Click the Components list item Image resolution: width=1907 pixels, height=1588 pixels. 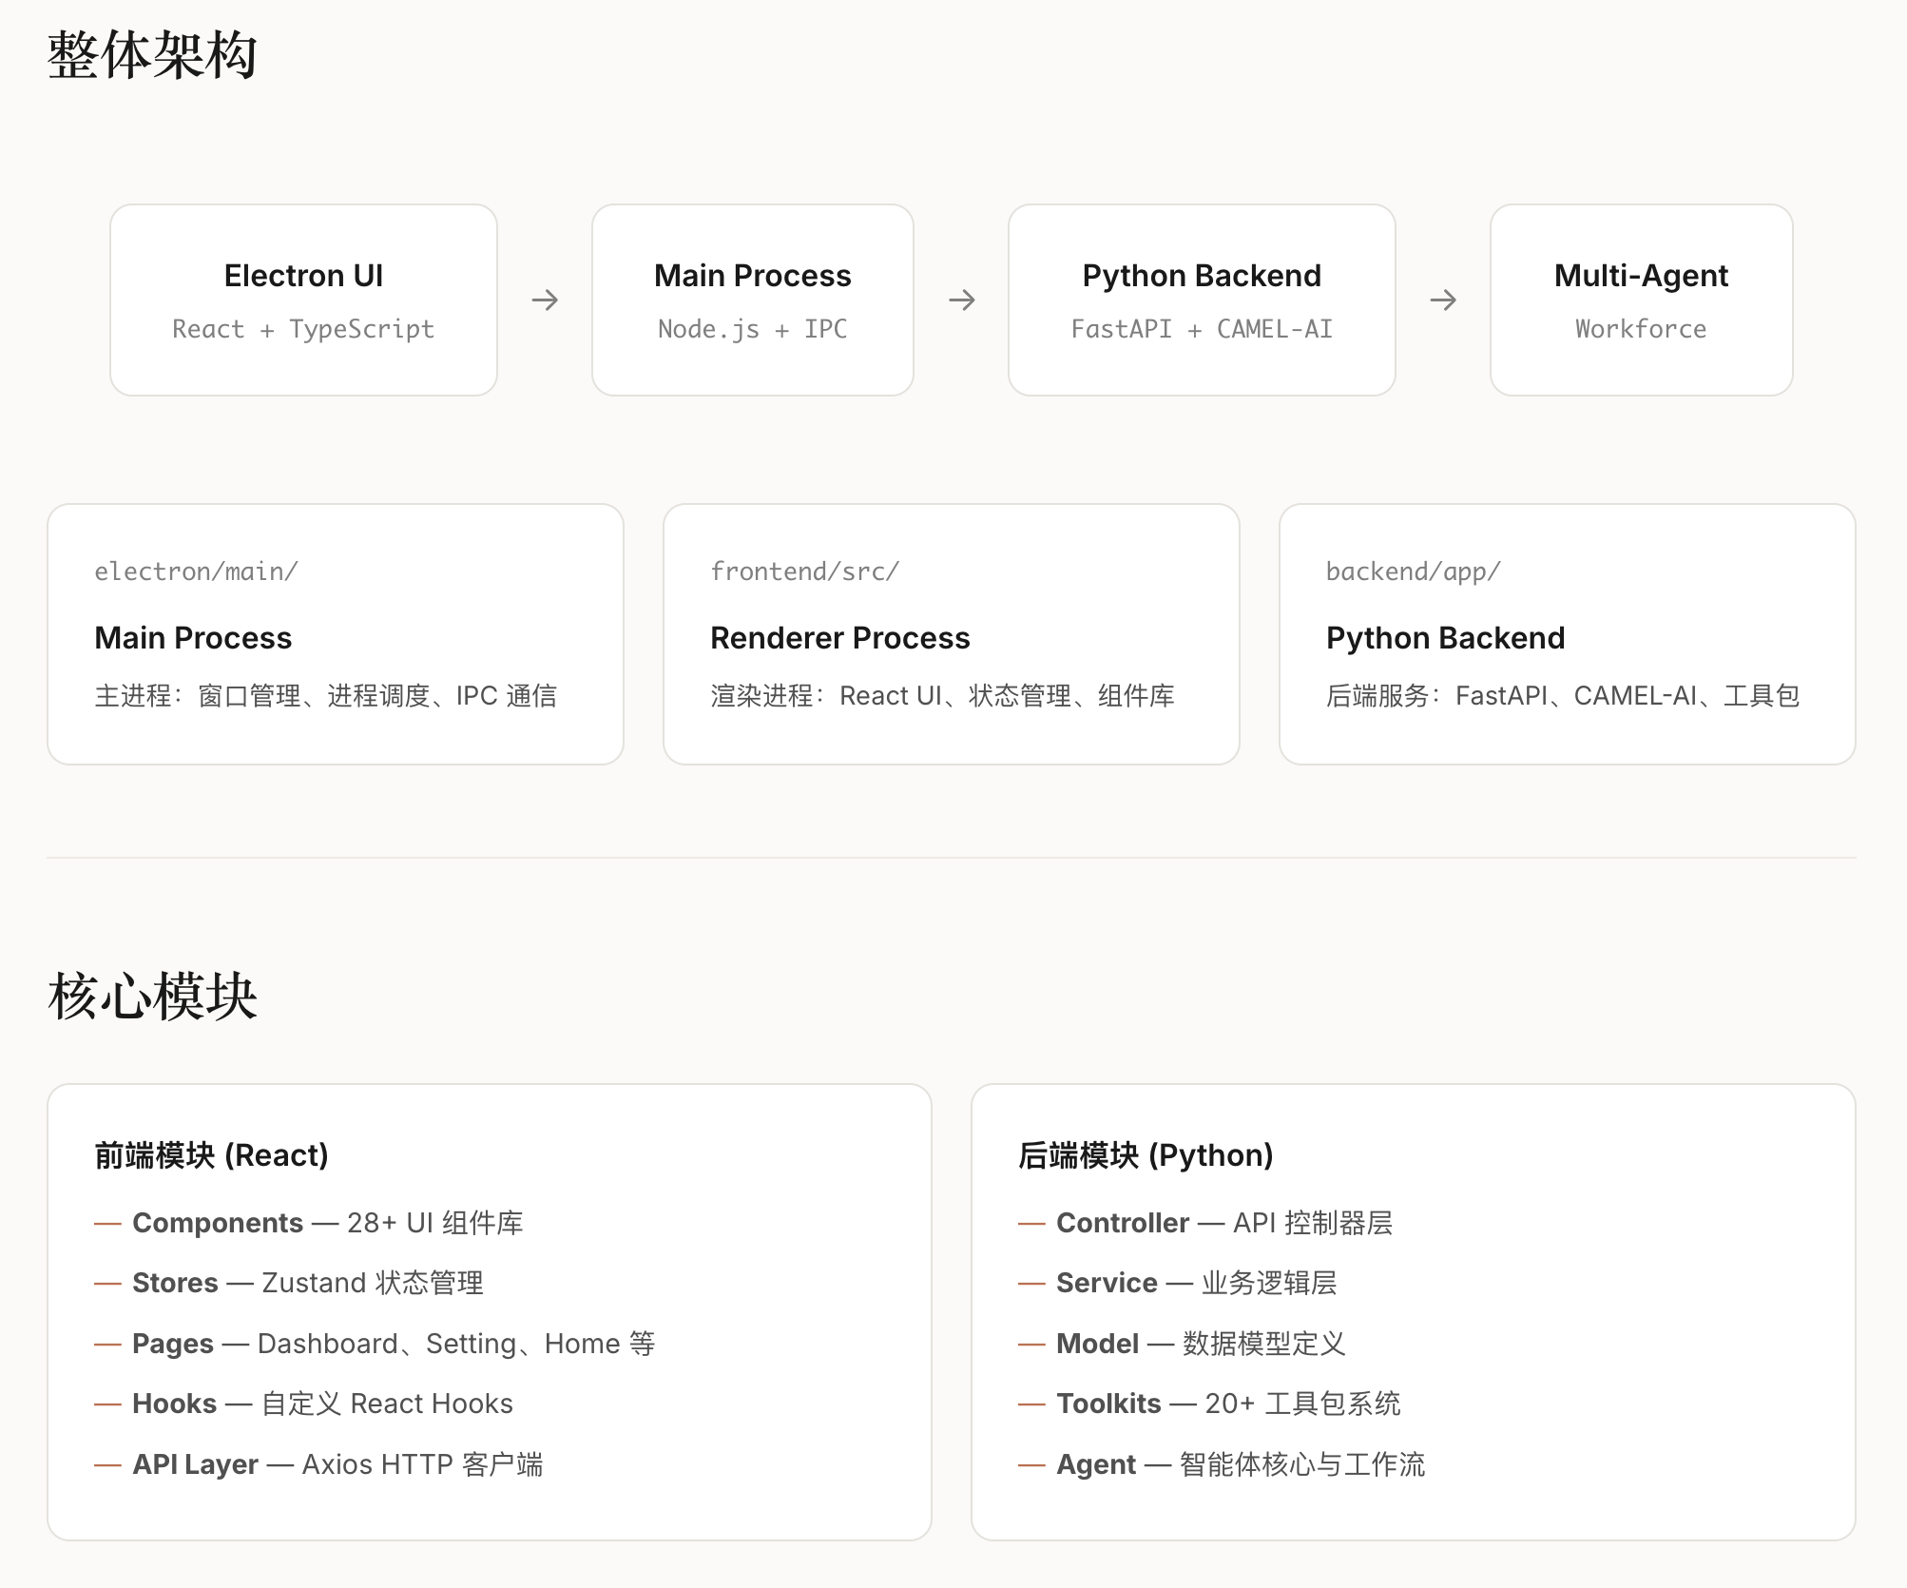coord(327,1223)
